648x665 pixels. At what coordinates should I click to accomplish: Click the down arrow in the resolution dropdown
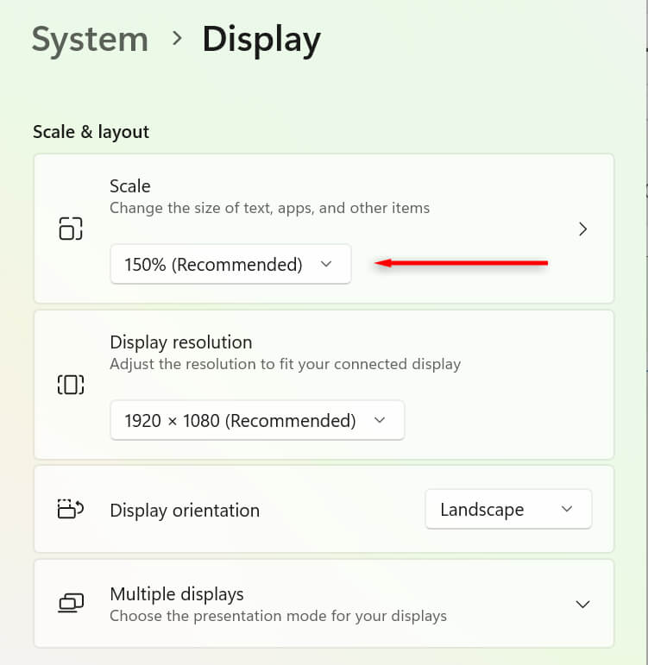click(x=380, y=421)
